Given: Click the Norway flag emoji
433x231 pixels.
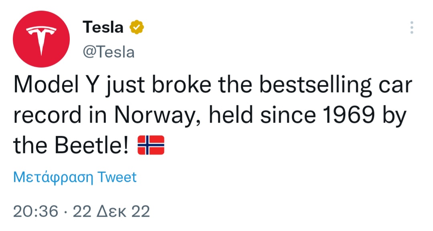Looking at the screenshot, I should 151,145.
